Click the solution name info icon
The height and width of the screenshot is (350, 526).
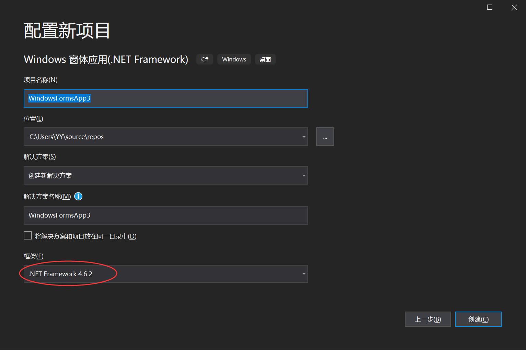tap(78, 196)
